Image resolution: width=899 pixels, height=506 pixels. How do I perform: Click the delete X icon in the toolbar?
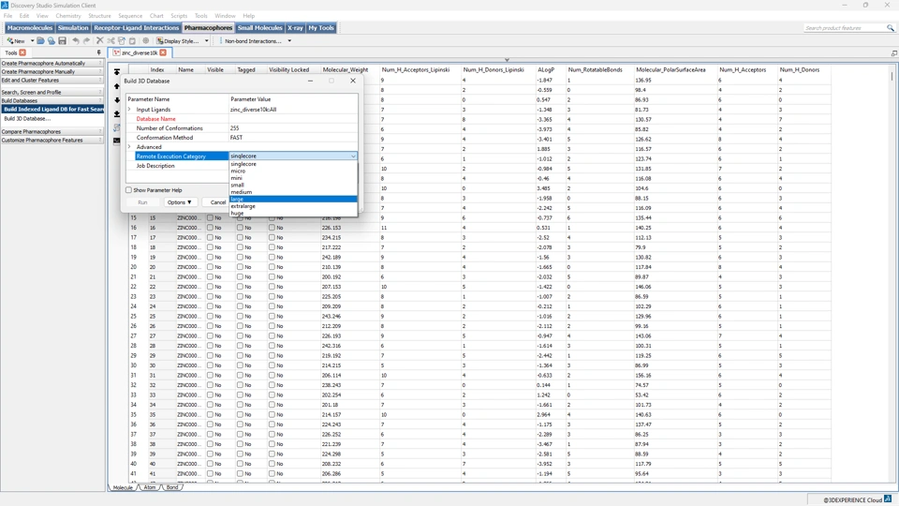(100, 40)
